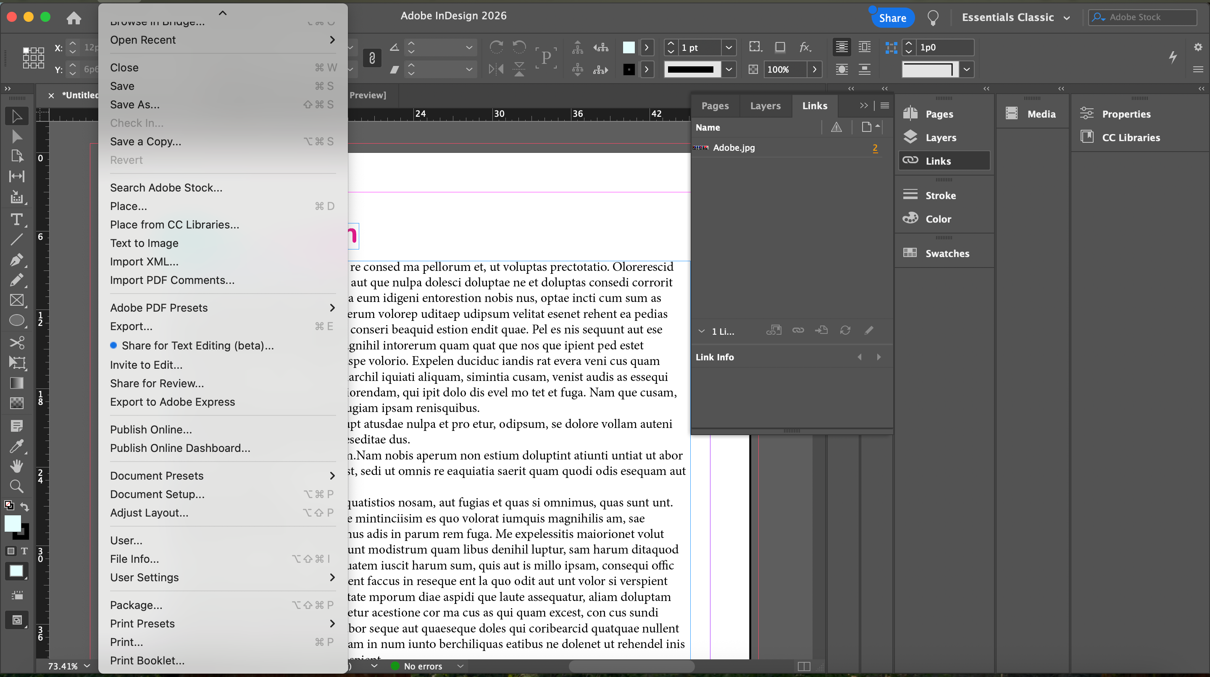Click the Update Link refresh icon

[x=844, y=331]
